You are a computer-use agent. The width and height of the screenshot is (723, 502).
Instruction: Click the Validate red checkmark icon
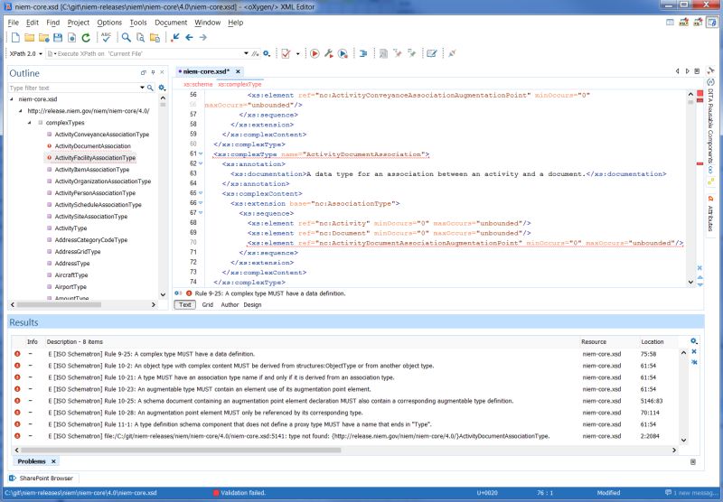[x=286, y=54]
